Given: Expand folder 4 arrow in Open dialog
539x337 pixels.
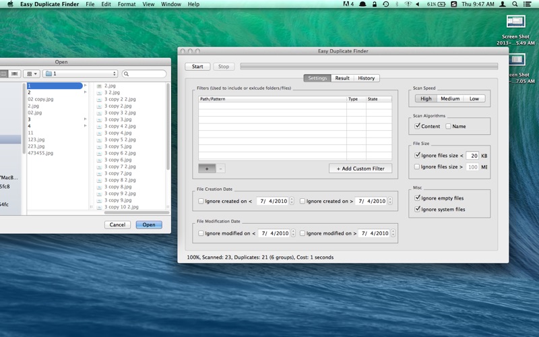Looking at the screenshot, I should (86, 126).
